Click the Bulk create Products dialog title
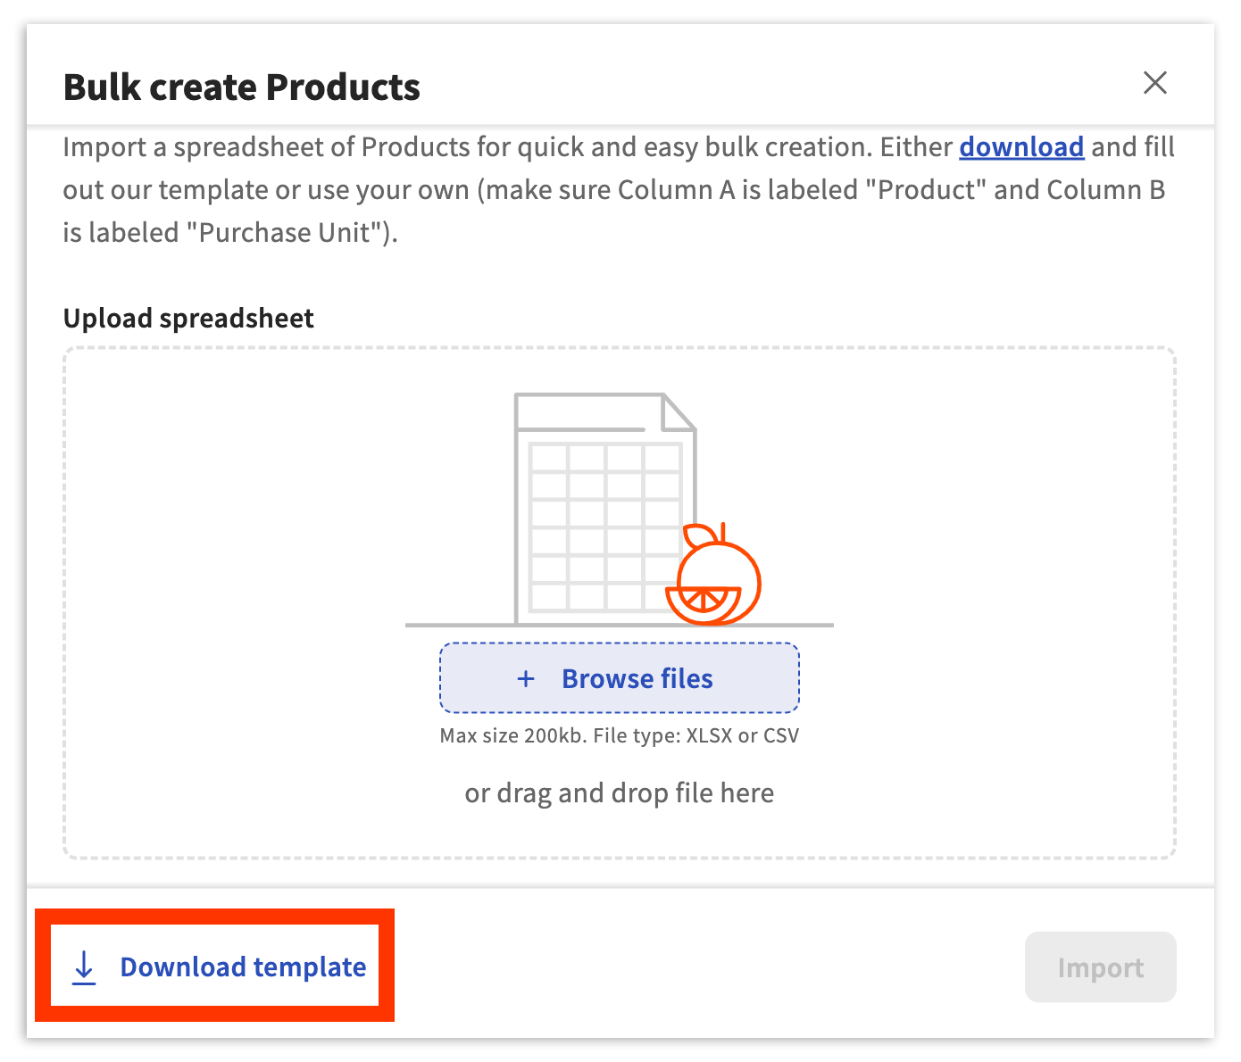Screen dimensions: 1241x1062 click(x=241, y=87)
